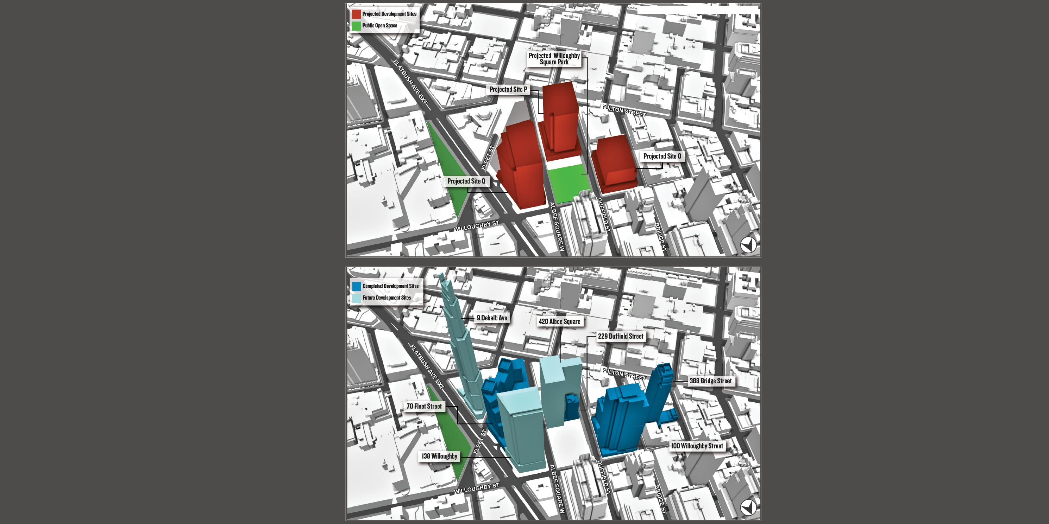This screenshot has height=524, width=1049.
Task: Click FLATBUSH AVE EXT name in bottom map
Action: [427, 367]
